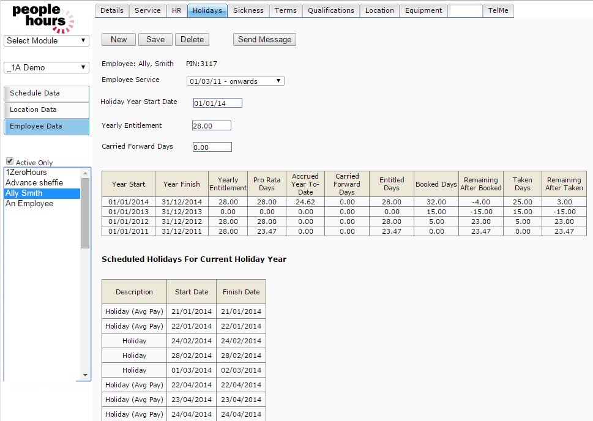Open the Qualifications tab
The width and height of the screenshot is (593, 421).
tap(330, 10)
